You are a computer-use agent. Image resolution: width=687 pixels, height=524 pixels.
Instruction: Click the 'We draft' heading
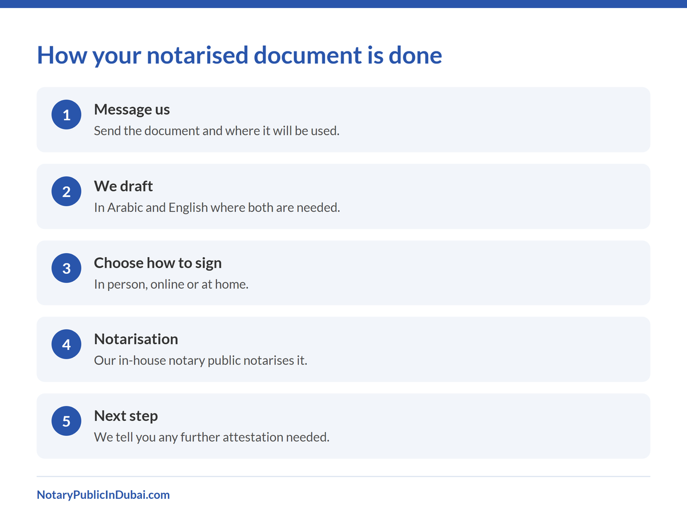tap(123, 186)
